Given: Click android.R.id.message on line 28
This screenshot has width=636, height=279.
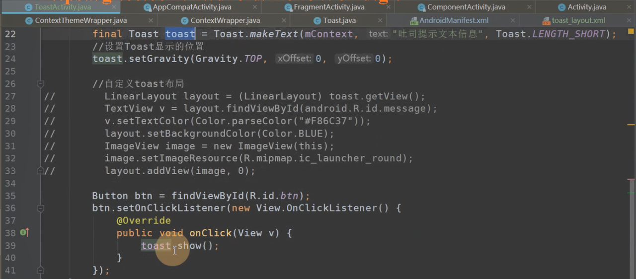Looking at the screenshot, I should point(367,109).
